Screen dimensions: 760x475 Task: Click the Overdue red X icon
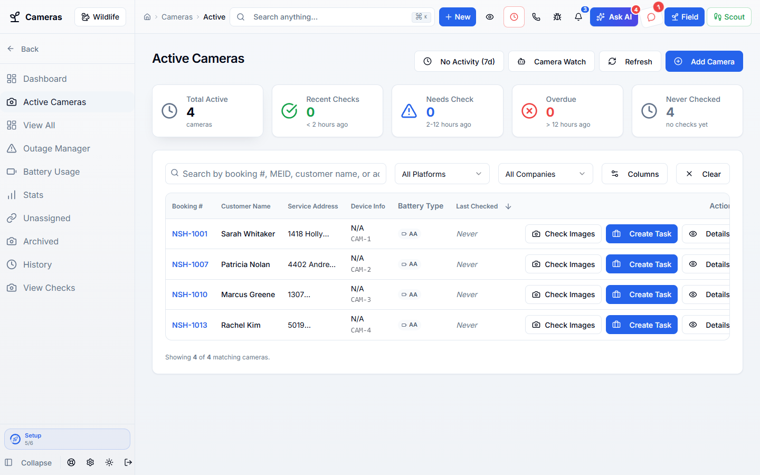(529, 111)
